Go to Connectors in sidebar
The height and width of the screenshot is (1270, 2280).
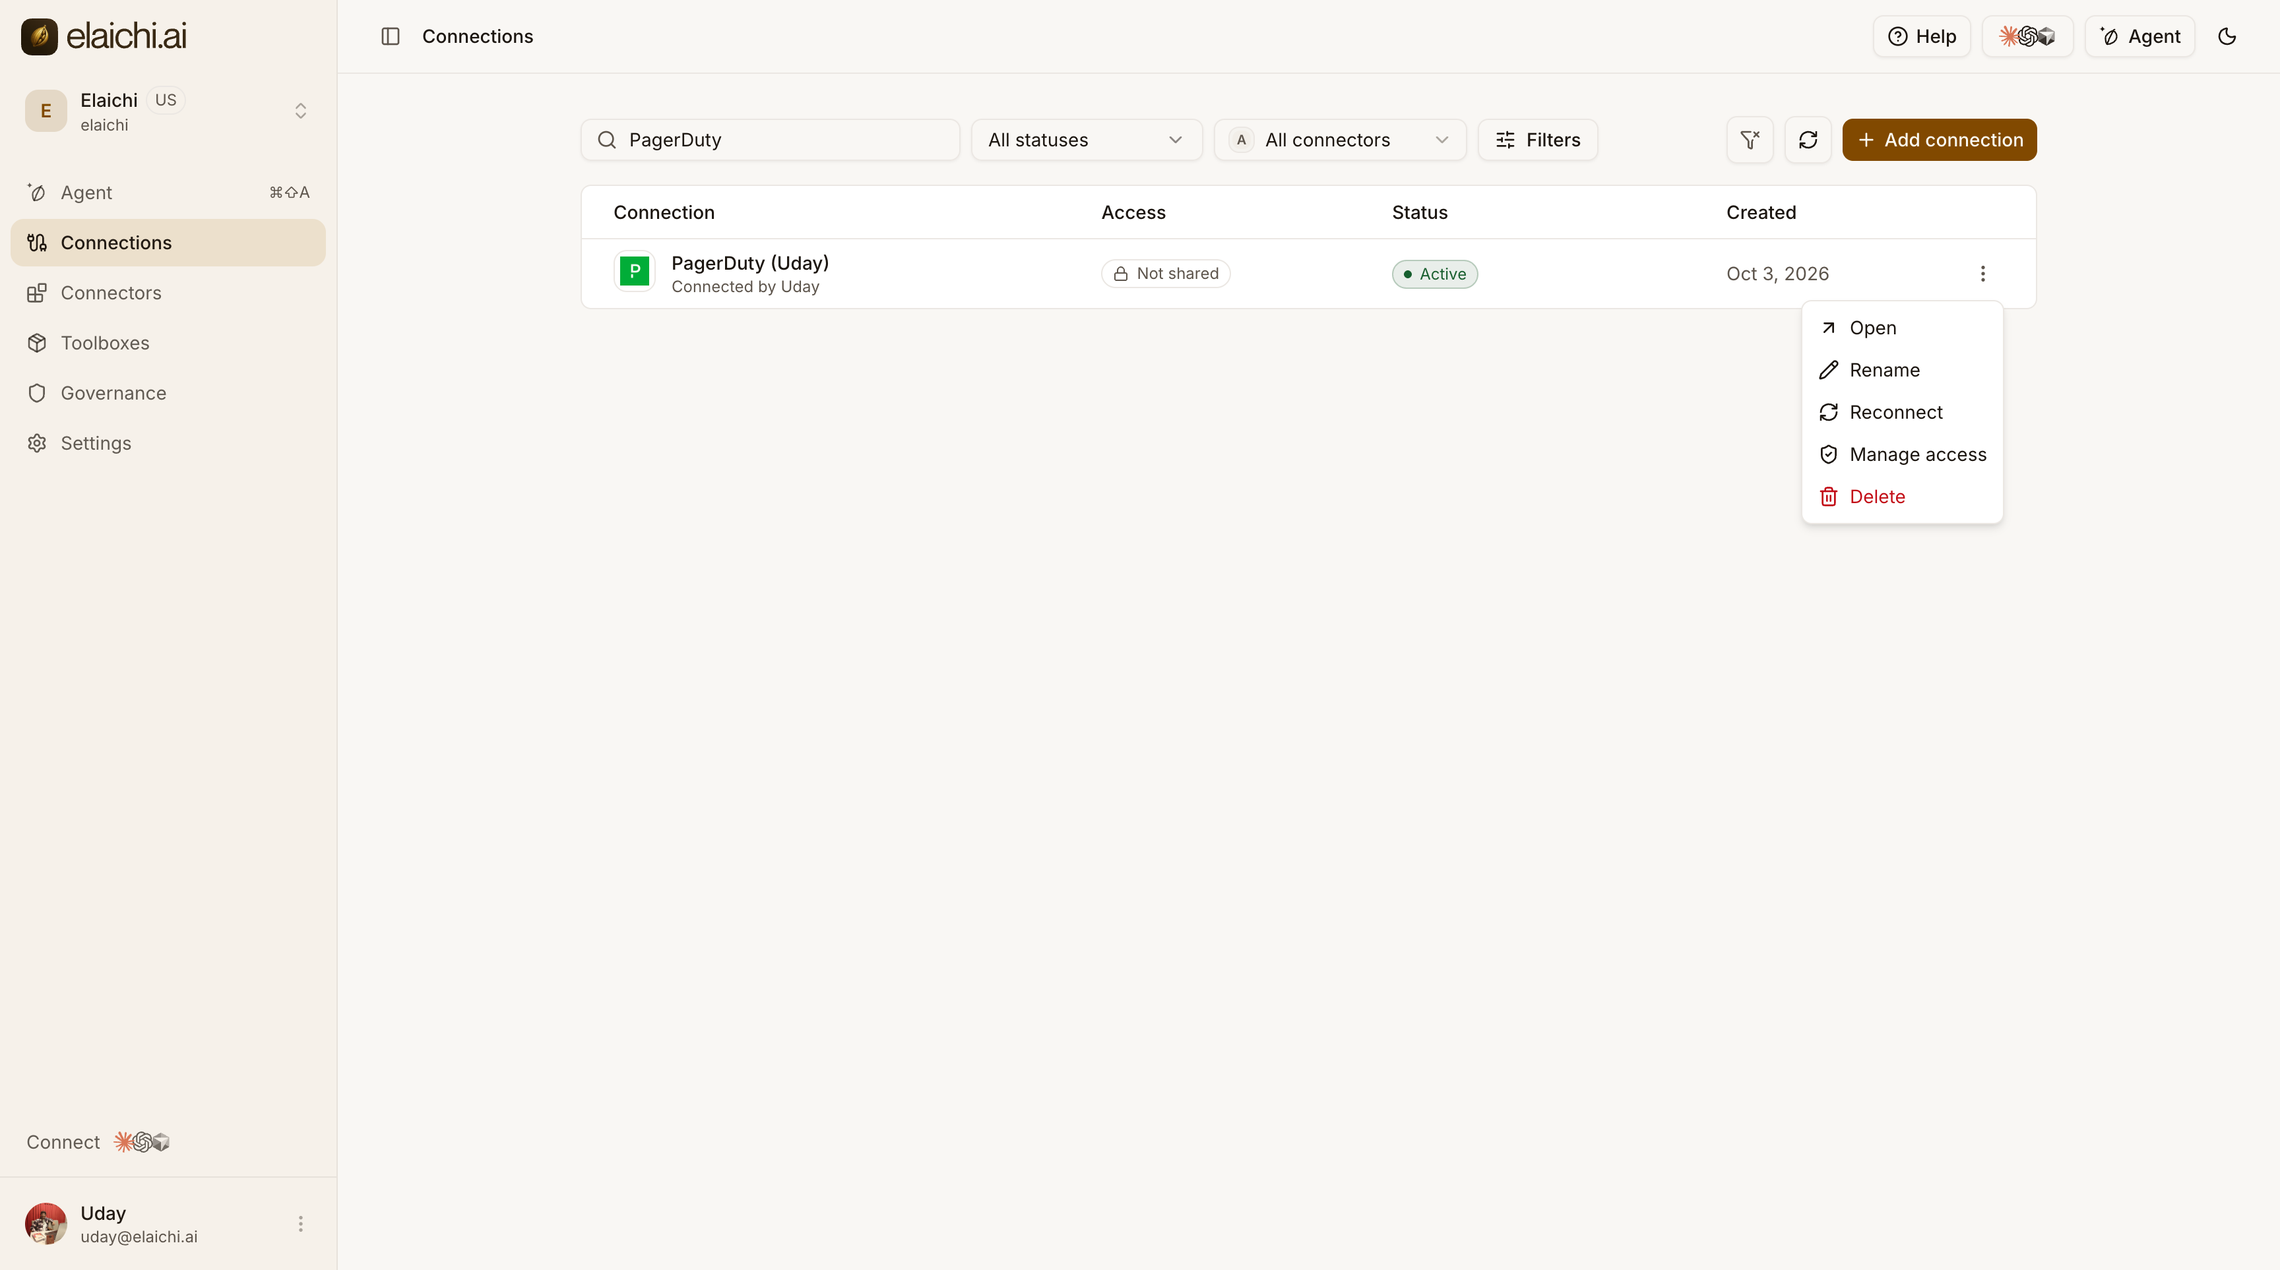pos(168,293)
